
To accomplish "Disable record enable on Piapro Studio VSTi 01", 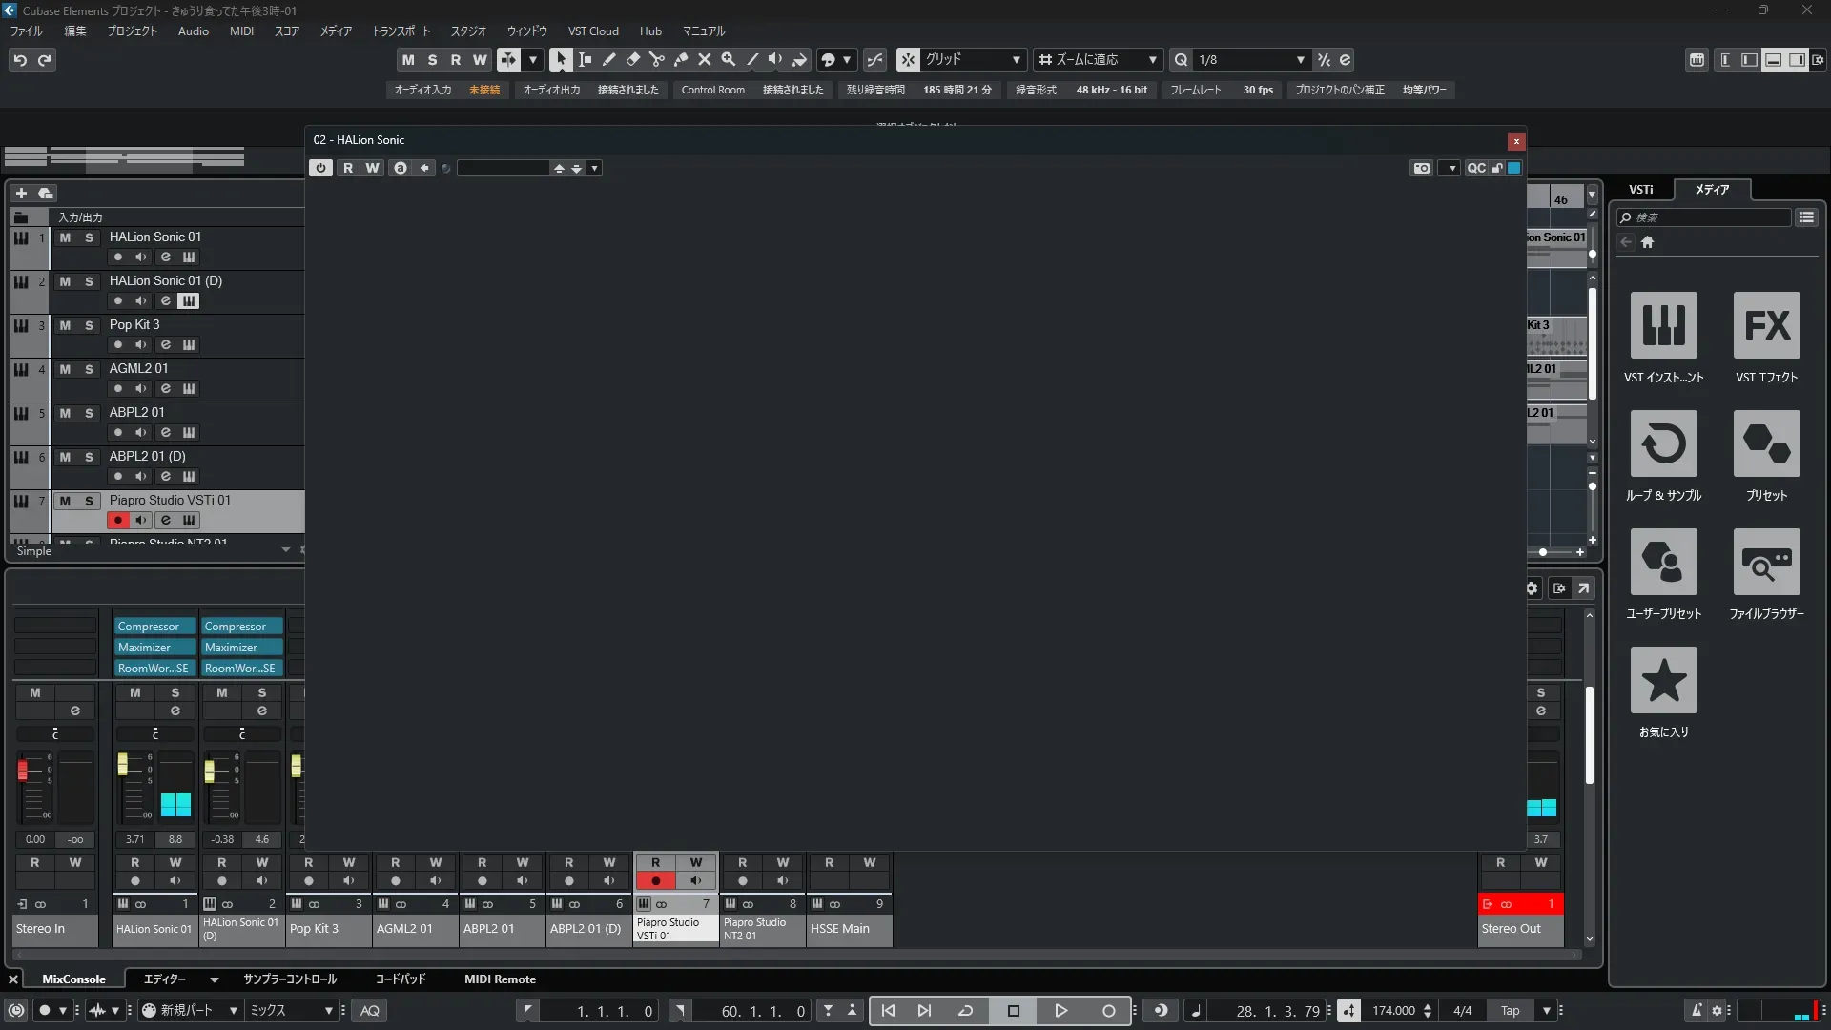I will coord(117,520).
